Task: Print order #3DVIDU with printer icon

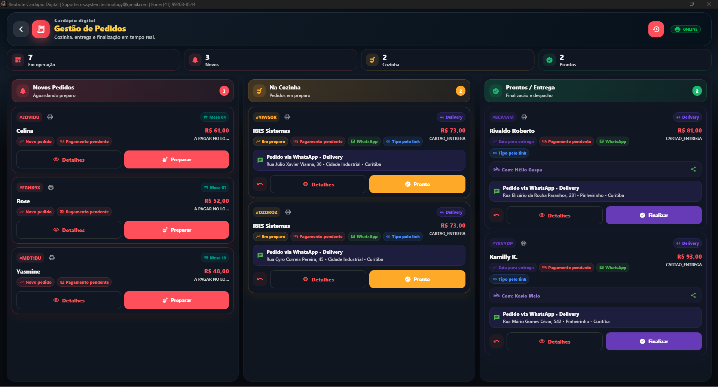Action: coord(50,117)
